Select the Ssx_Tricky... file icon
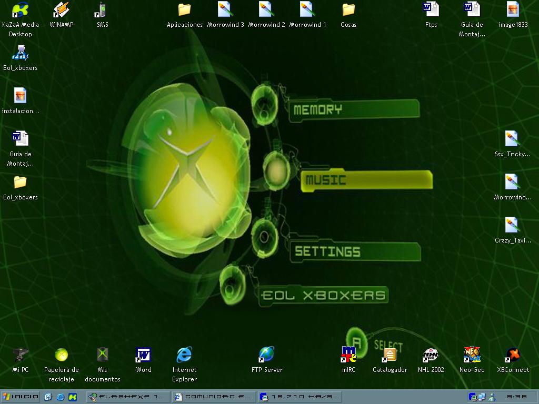 [x=512, y=139]
